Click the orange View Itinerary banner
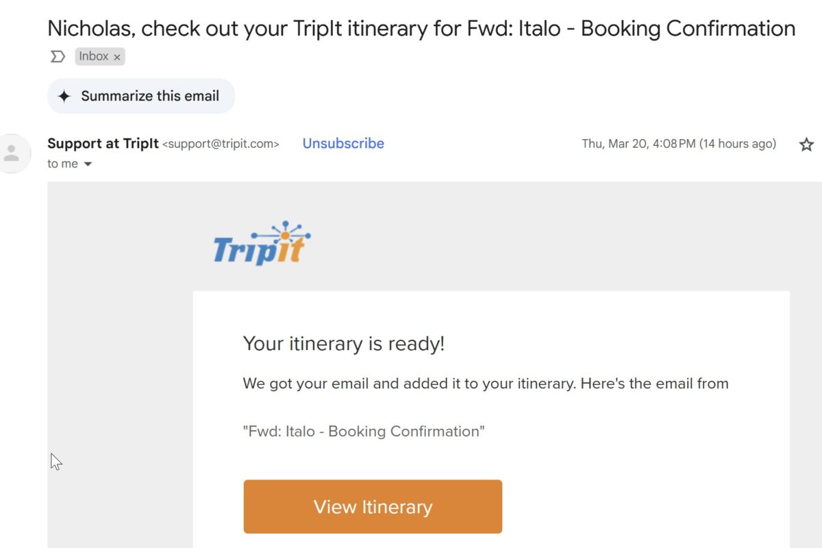Image resolution: width=822 pixels, height=548 pixels. tap(373, 506)
